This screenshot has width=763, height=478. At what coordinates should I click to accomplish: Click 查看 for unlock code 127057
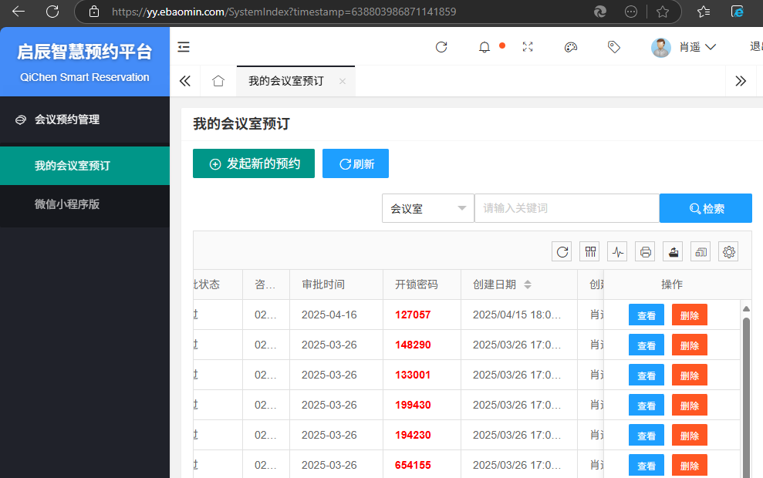click(646, 315)
